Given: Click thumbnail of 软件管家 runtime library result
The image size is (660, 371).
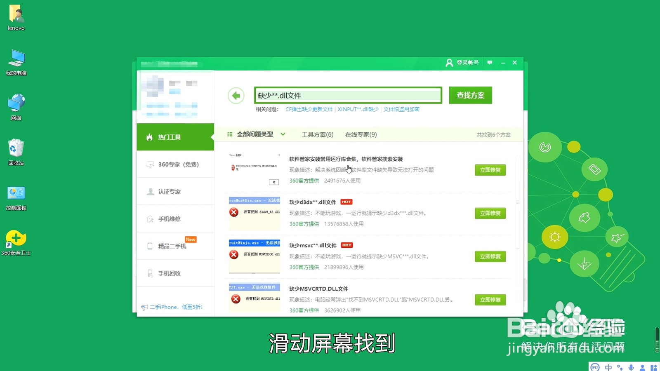Looking at the screenshot, I should (x=255, y=169).
